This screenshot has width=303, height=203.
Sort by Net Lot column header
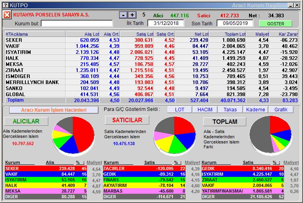192,34
